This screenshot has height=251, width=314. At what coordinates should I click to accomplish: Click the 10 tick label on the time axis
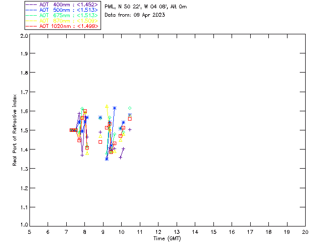coord(121,232)
